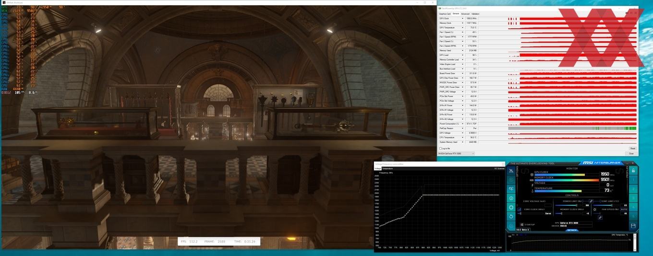Viewport: 653px width, 256px height.
Task: Select Afterburner profile slot 2
Action: (x=633, y=189)
